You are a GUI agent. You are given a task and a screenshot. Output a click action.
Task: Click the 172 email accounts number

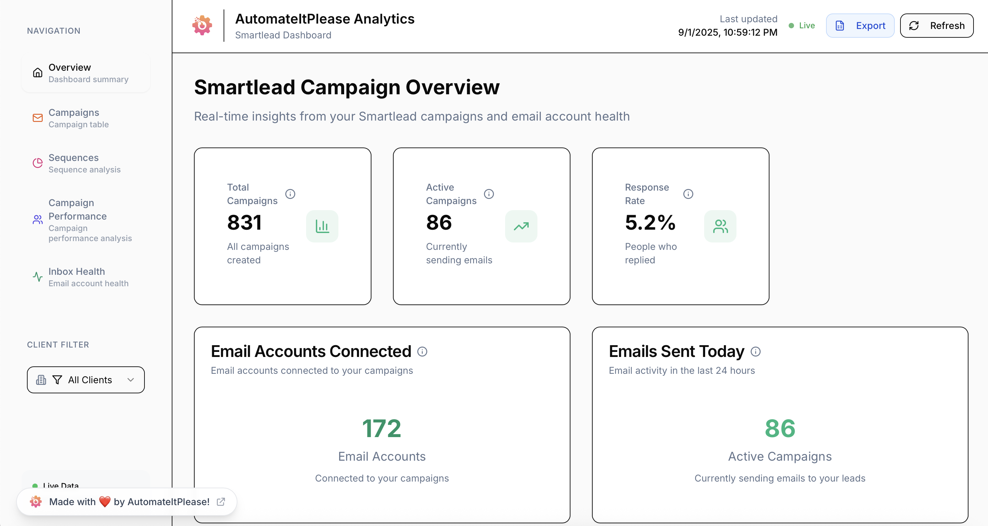[x=382, y=428]
